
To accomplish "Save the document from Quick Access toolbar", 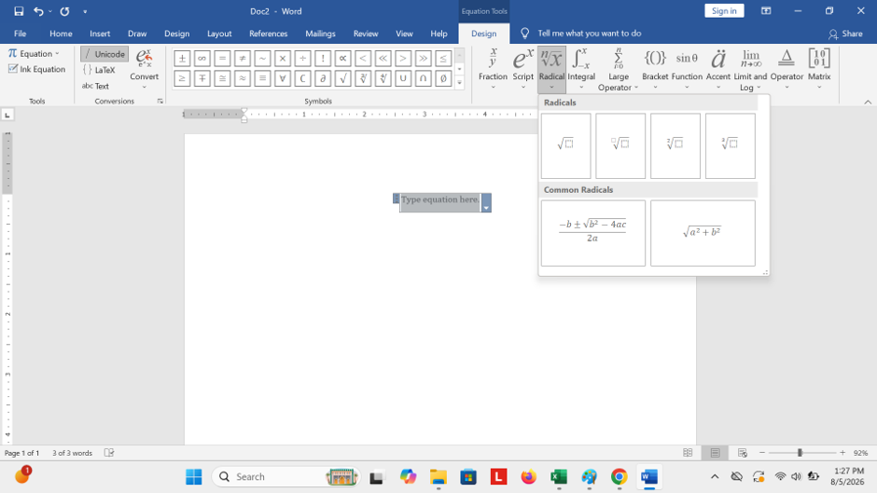I will [19, 11].
